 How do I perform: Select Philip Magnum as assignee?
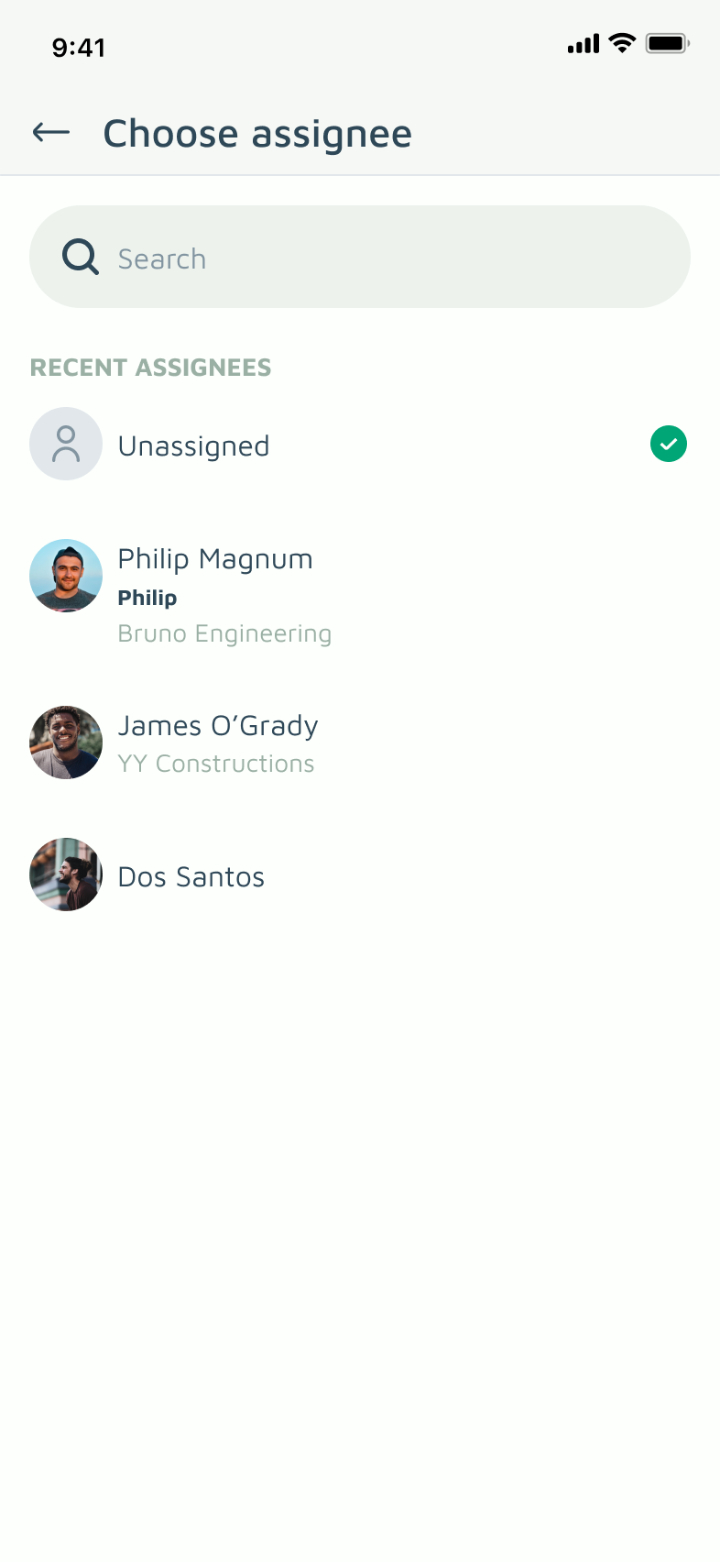click(360, 593)
